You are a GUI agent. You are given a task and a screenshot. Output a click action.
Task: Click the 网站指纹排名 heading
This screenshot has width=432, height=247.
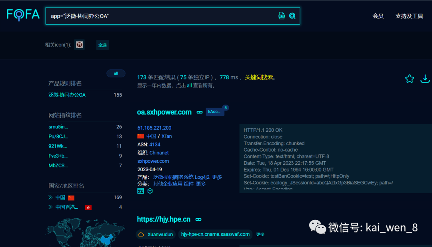tap(65, 115)
